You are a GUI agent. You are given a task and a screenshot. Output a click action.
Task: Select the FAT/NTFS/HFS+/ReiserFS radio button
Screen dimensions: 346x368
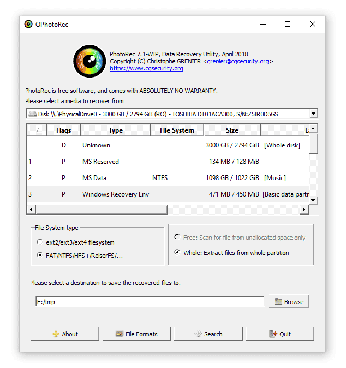click(40, 255)
